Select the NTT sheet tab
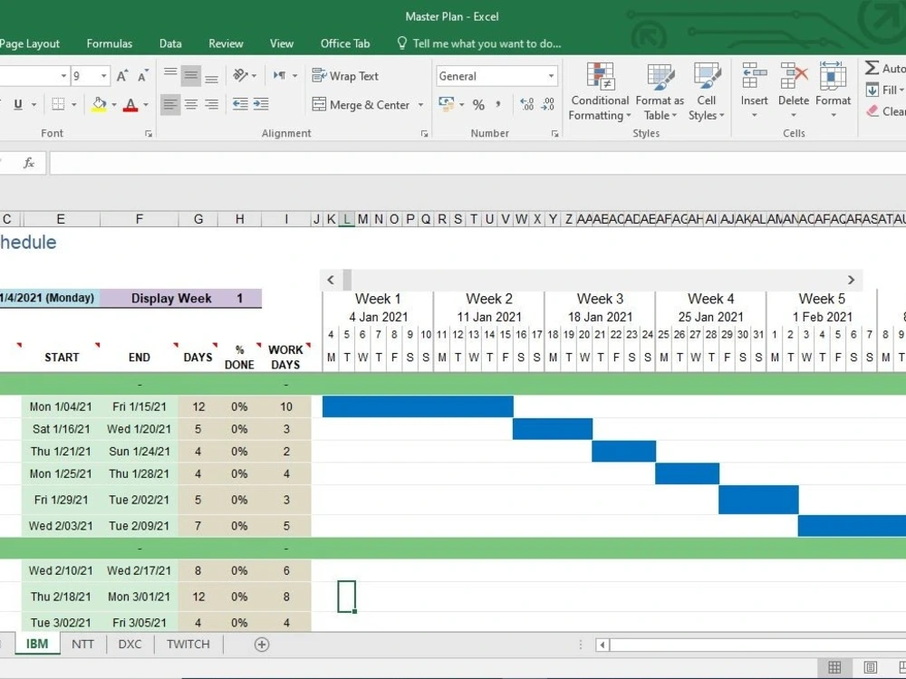 [82, 644]
